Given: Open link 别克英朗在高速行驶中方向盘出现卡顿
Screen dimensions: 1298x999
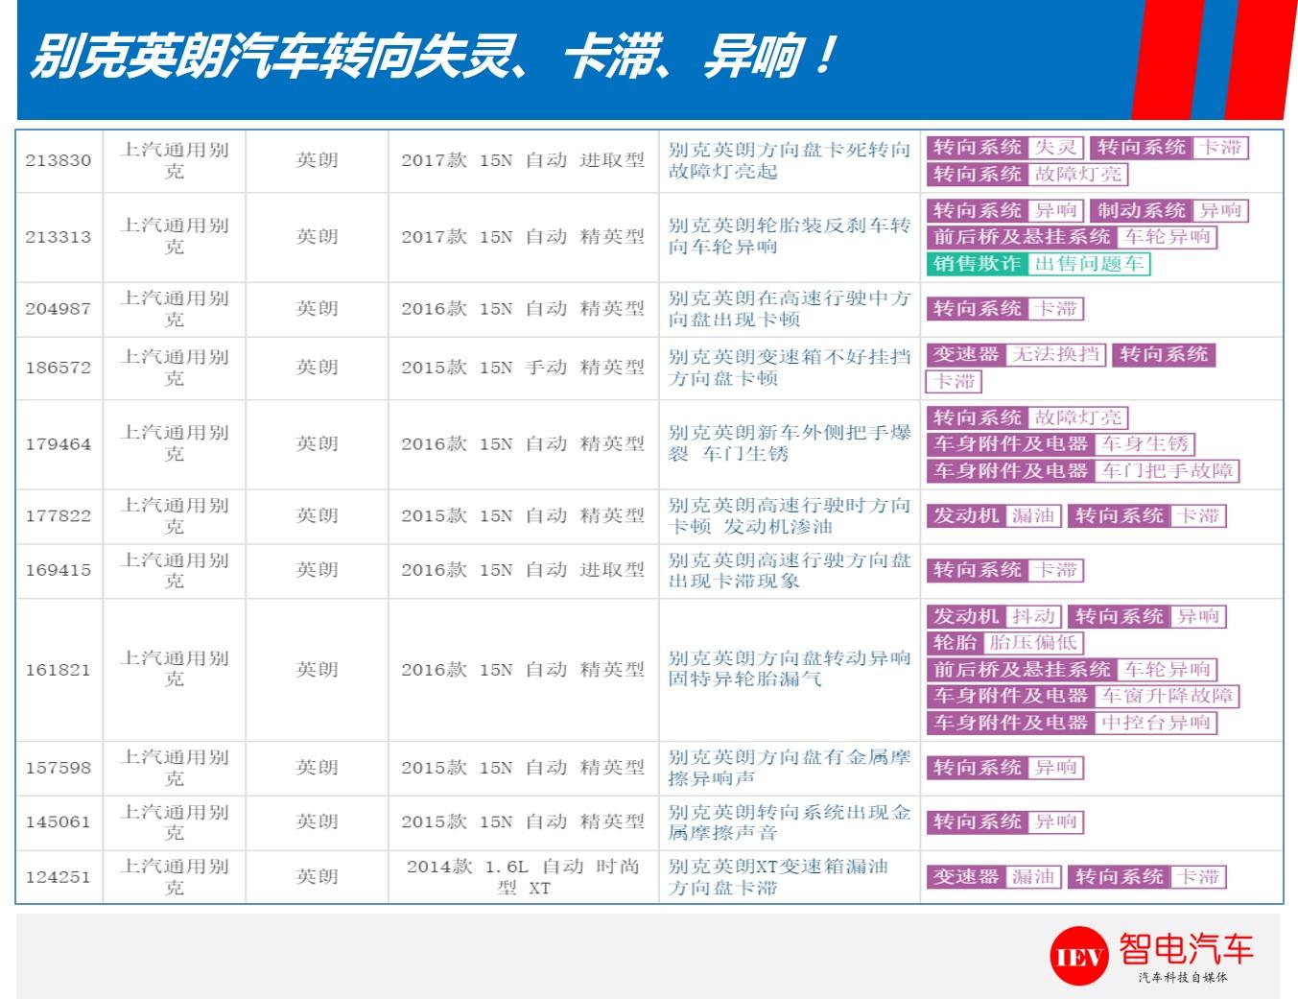Looking at the screenshot, I should (x=789, y=308).
